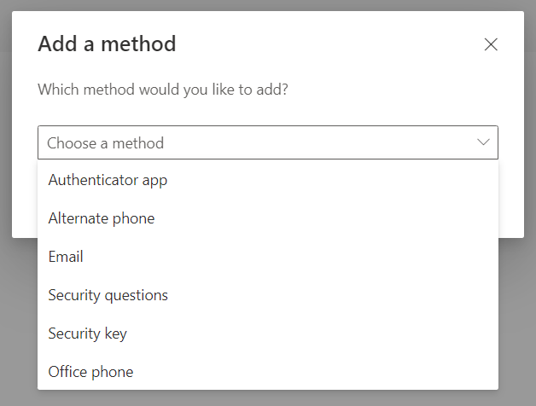Pick Email as the method
The image size is (536, 406).
point(66,257)
